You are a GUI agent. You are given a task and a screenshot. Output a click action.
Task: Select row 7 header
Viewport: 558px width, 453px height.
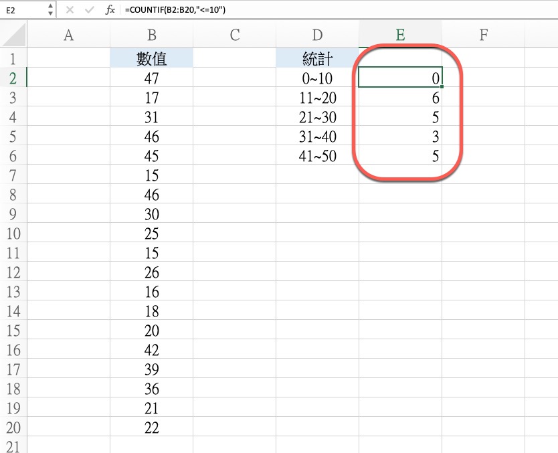(x=13, y=175)
